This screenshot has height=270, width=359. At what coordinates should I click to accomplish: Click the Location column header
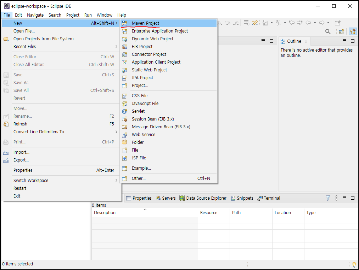click(x=288, y=213)
